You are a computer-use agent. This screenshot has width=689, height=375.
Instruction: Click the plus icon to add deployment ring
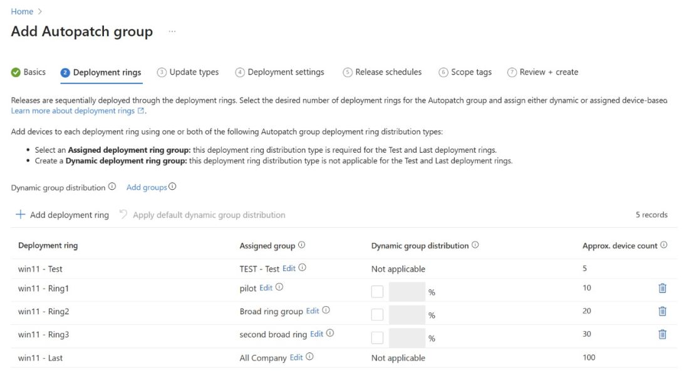point(20,214)
